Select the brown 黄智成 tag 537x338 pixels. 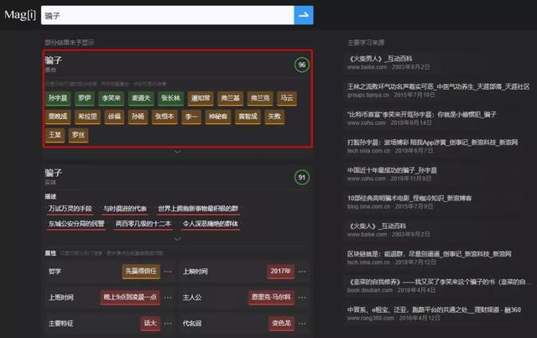click(248, 117)
